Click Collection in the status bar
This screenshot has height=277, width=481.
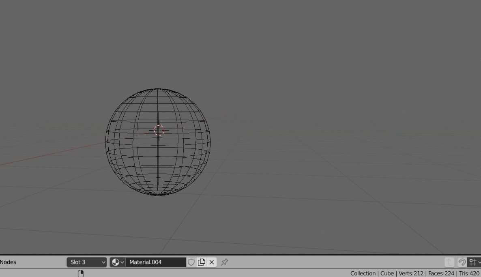[363, 273]
